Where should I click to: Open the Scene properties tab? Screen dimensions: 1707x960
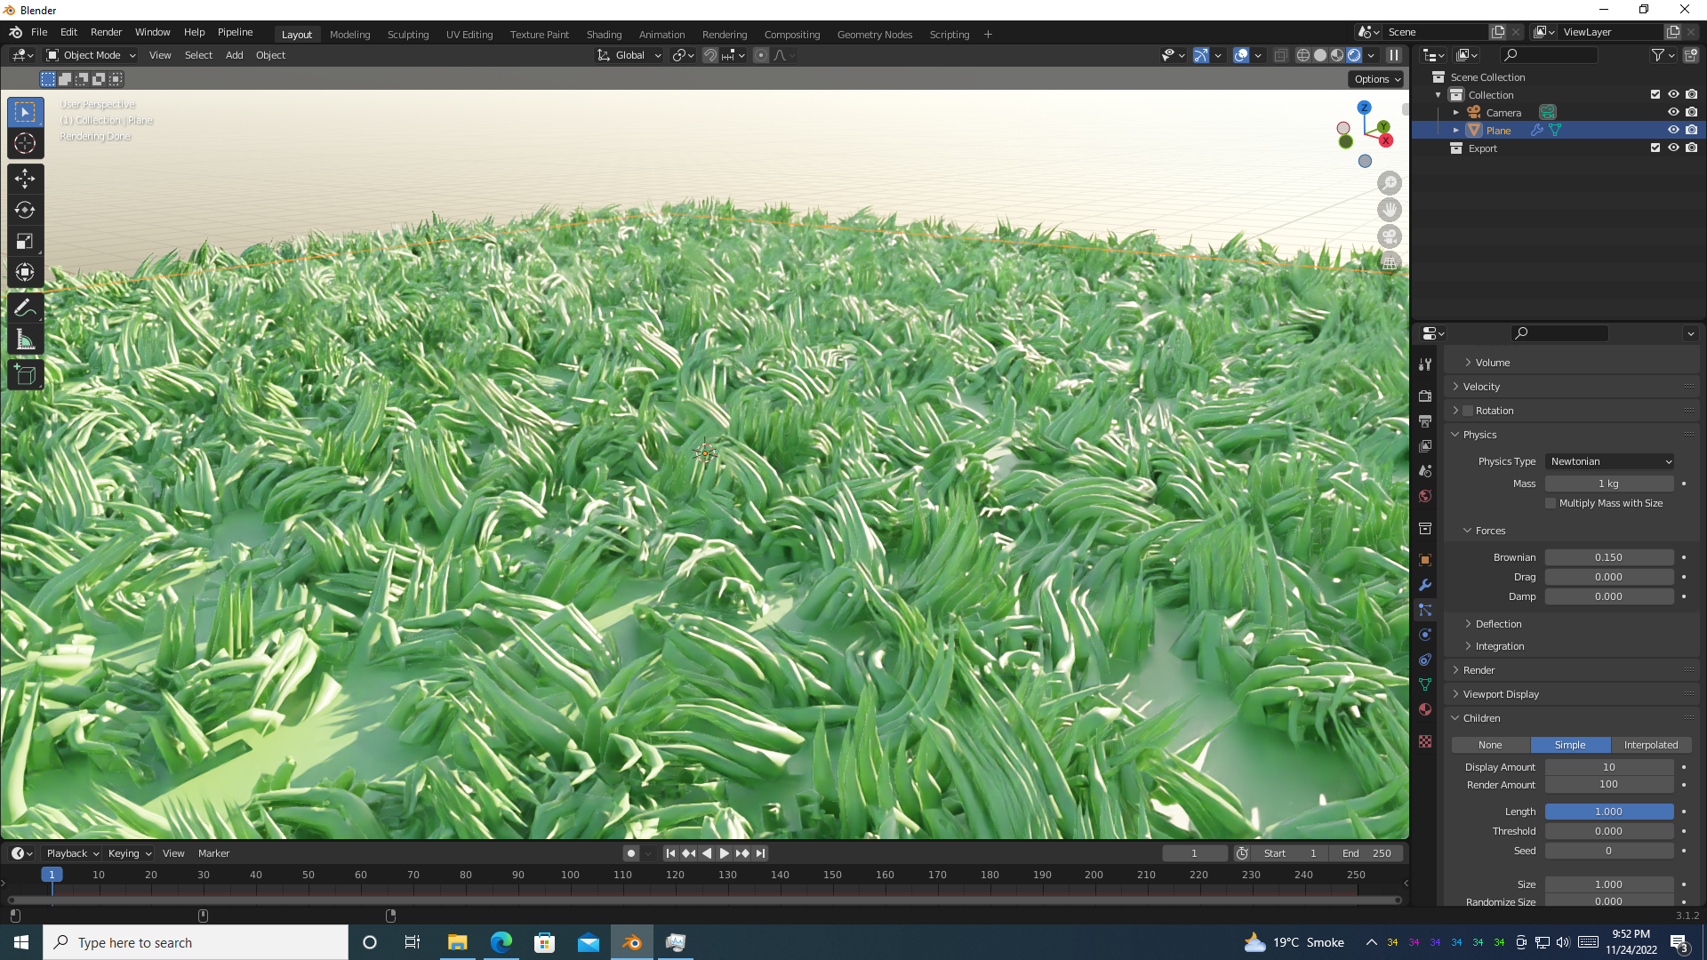1425,470
